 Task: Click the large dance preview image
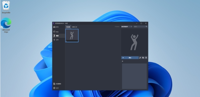click(134, 42)
